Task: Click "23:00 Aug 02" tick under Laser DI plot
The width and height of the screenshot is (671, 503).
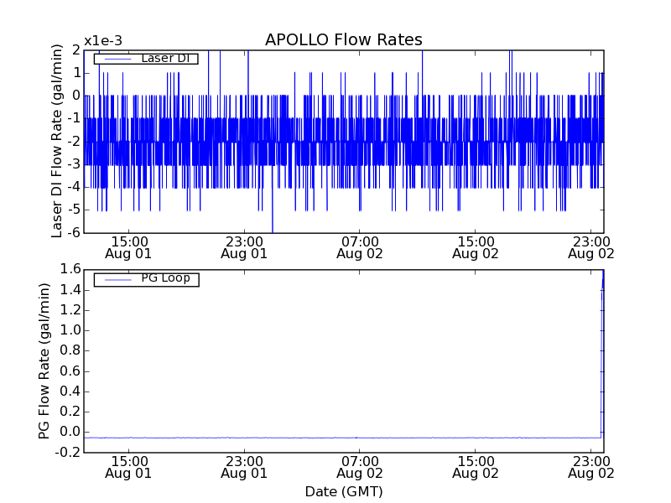Action: point(591,248)
